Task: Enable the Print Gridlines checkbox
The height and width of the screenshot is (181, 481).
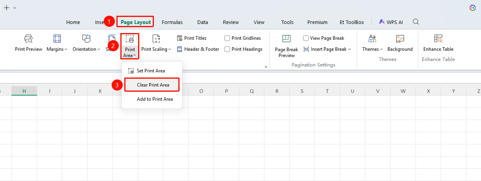Action: pos(227,38)
